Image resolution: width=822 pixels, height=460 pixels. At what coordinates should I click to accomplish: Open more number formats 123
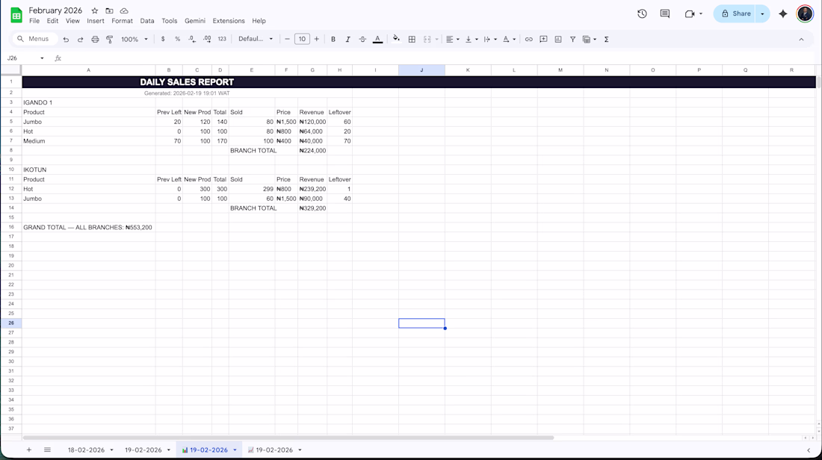tap(222, 40)
